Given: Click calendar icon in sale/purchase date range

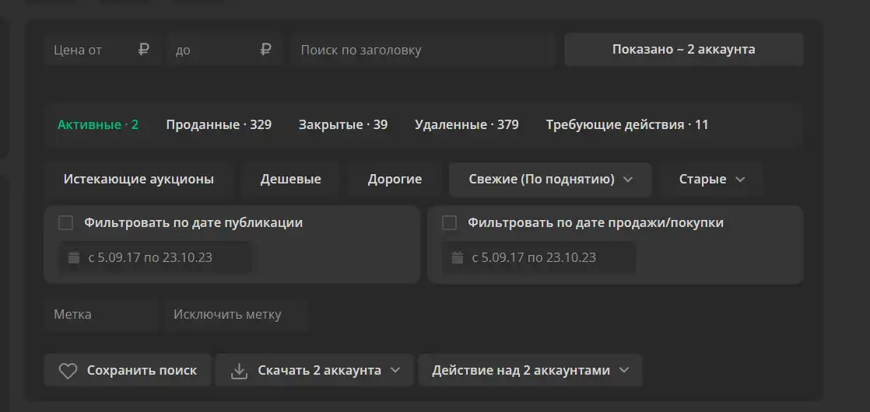Looking at the screenshot, I should [458, 257].
